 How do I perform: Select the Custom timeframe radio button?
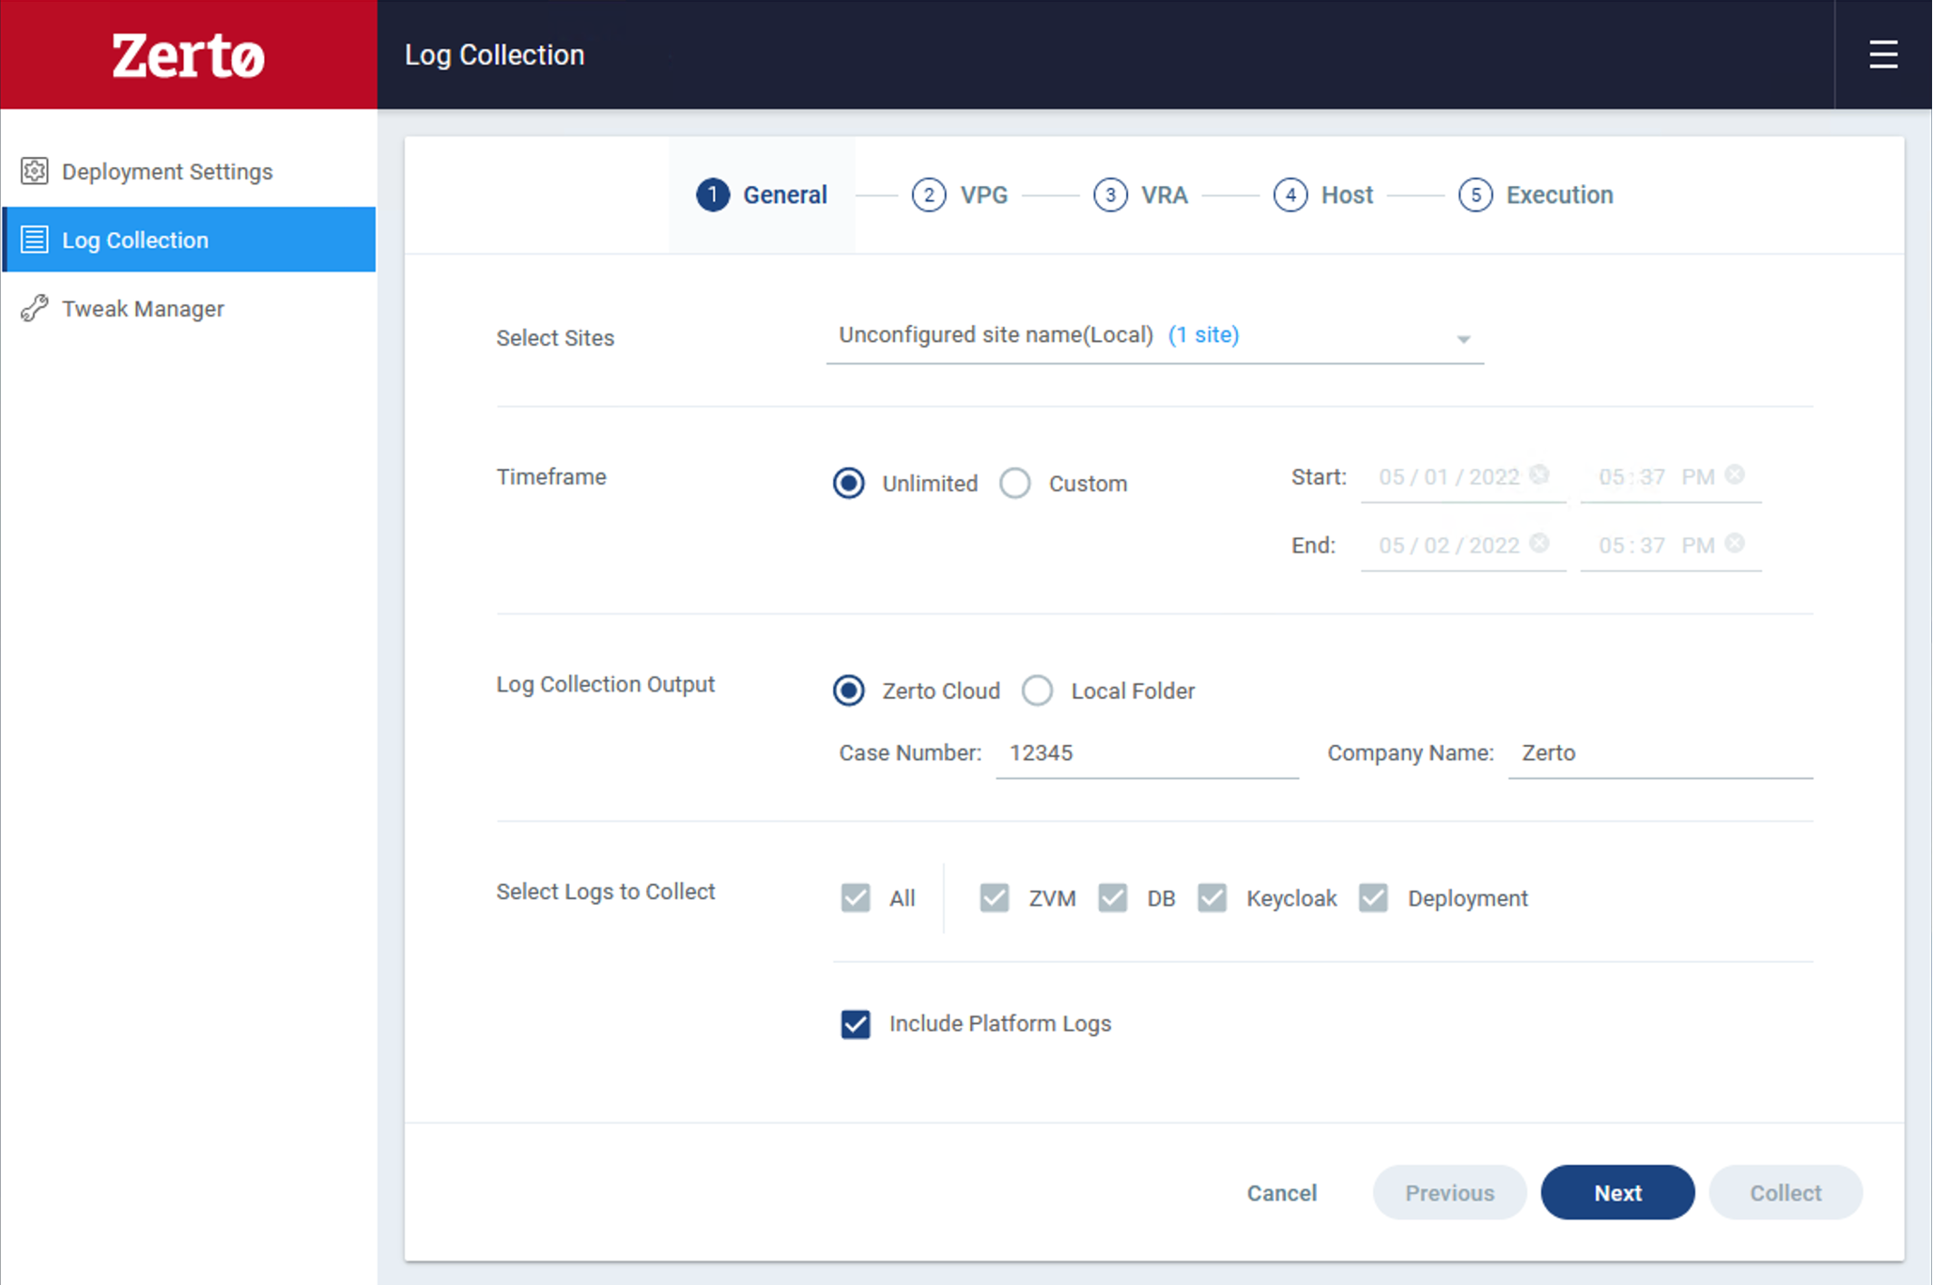(x=1015, y=483)
